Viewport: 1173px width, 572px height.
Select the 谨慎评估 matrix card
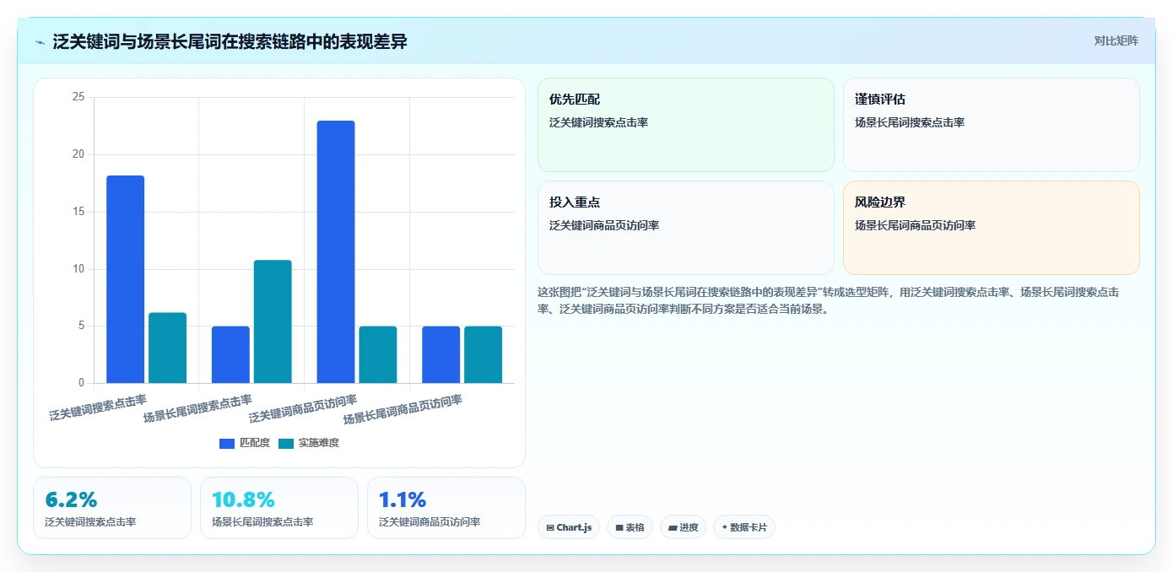pos(991,125)
